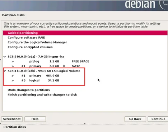168x132 pixels.
Task: Click the arrow beside 34.1 GB logical
Action: 13,80
